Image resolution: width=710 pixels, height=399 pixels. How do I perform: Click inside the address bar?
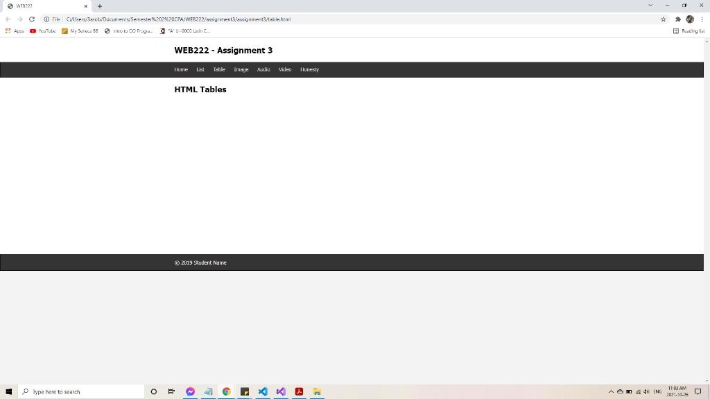[208, 19]
